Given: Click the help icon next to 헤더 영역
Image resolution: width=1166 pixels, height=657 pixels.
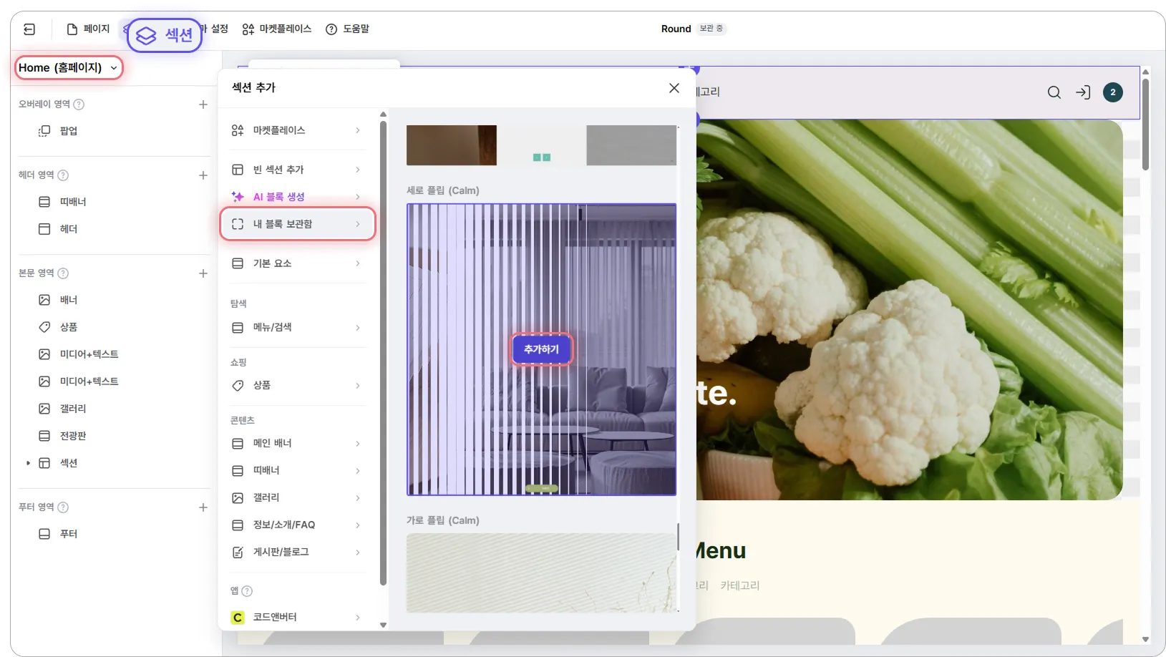Looking at the screenshot, I should coord(63,175).
